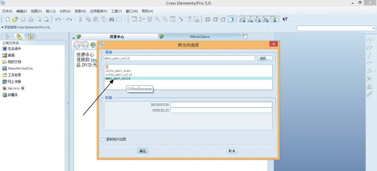Open the 文件(F) menu

point(7,11)
